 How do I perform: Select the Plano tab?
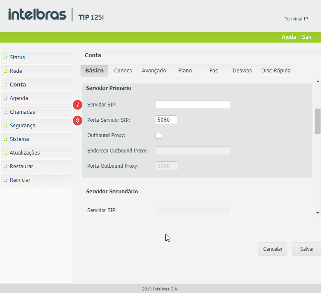[x=185, y=71]
